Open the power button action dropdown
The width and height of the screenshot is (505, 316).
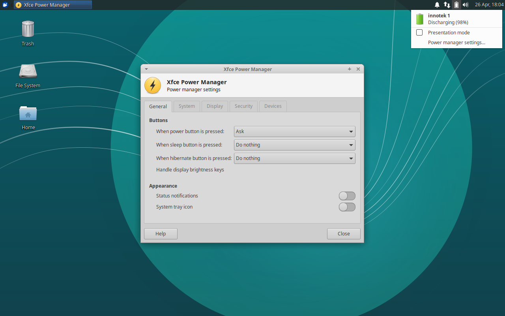294,132
